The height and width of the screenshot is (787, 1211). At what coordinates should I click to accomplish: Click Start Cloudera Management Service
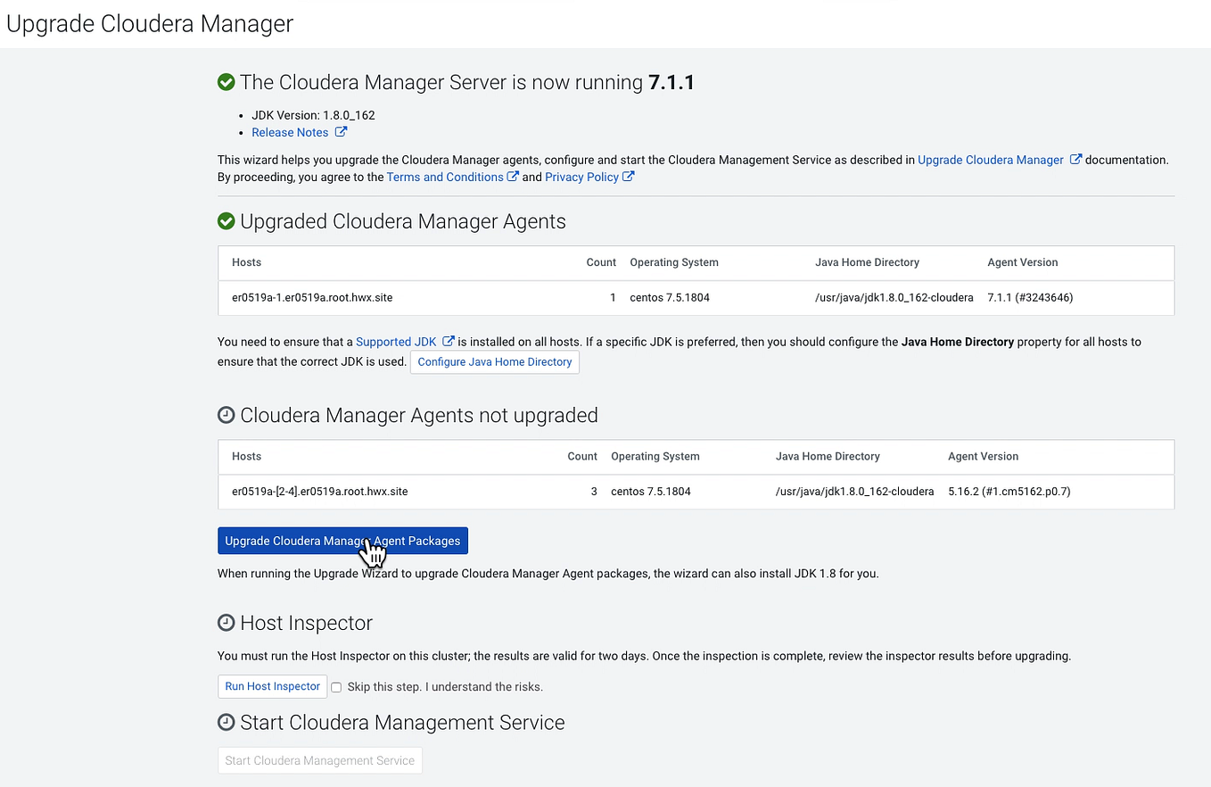coord(319,760)
